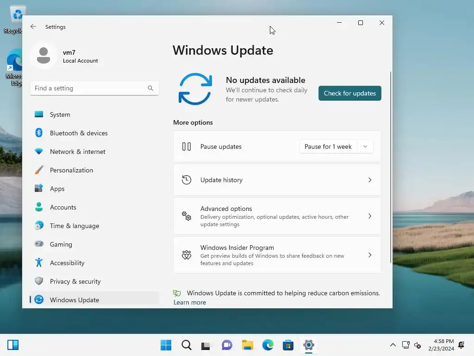Viewport: 474px width, 356px height.
Task: Expand Advanced options with its chevron
Action: pyautogui.click(x=370, y=216)
